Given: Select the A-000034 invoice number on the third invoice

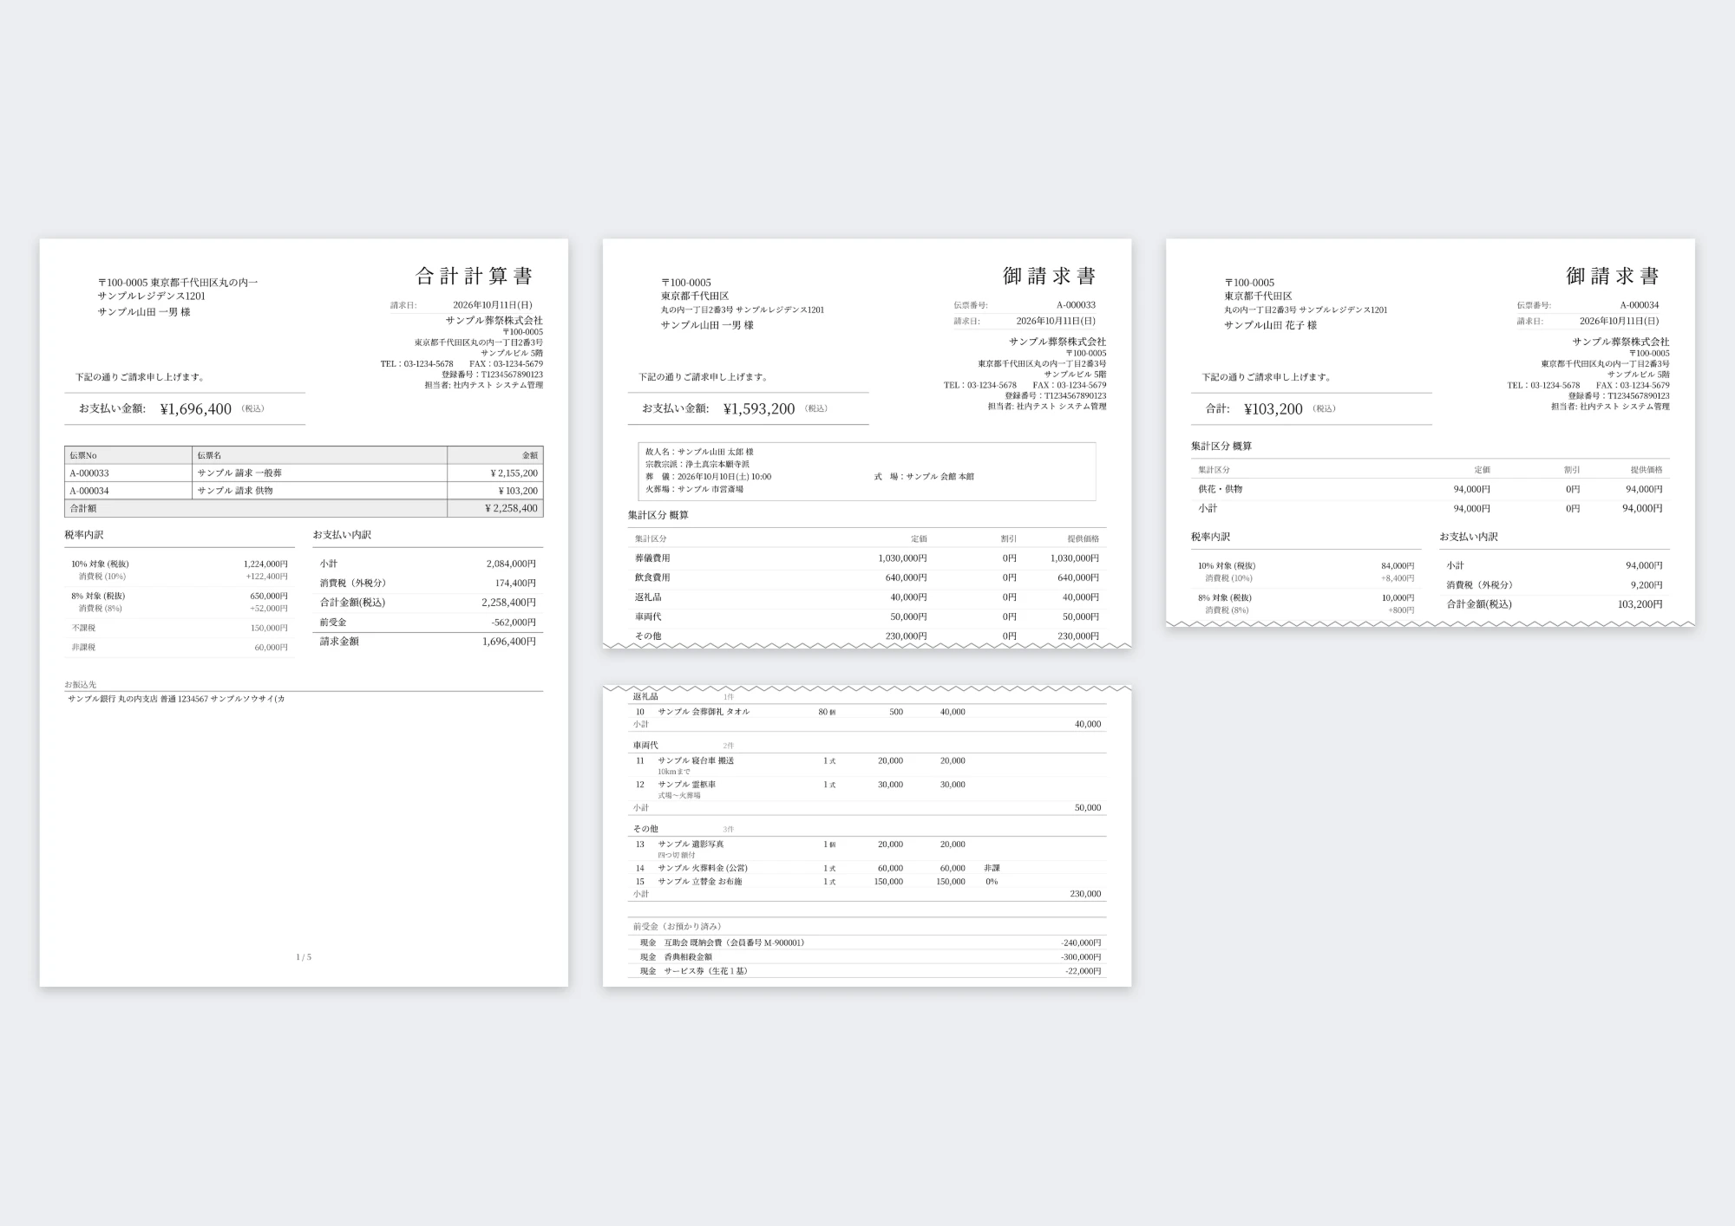Looking at the screenshot, I should (x=1639, y=305).
